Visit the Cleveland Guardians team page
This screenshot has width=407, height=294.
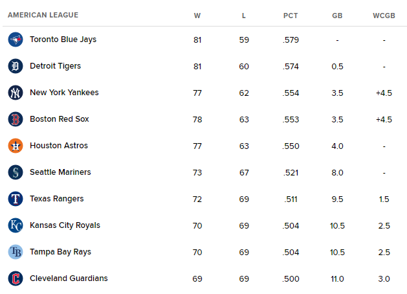coord(69,278)
